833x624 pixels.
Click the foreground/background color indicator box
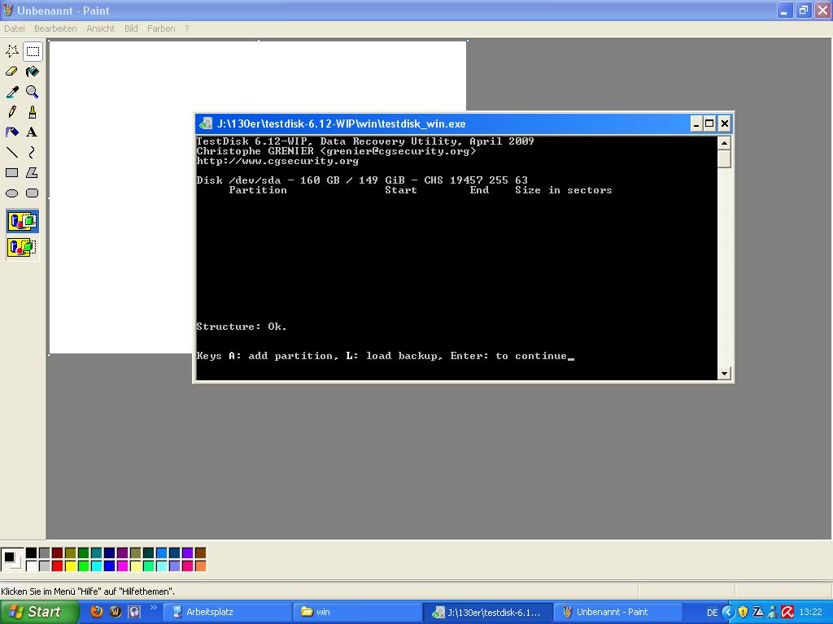(11, 560)
